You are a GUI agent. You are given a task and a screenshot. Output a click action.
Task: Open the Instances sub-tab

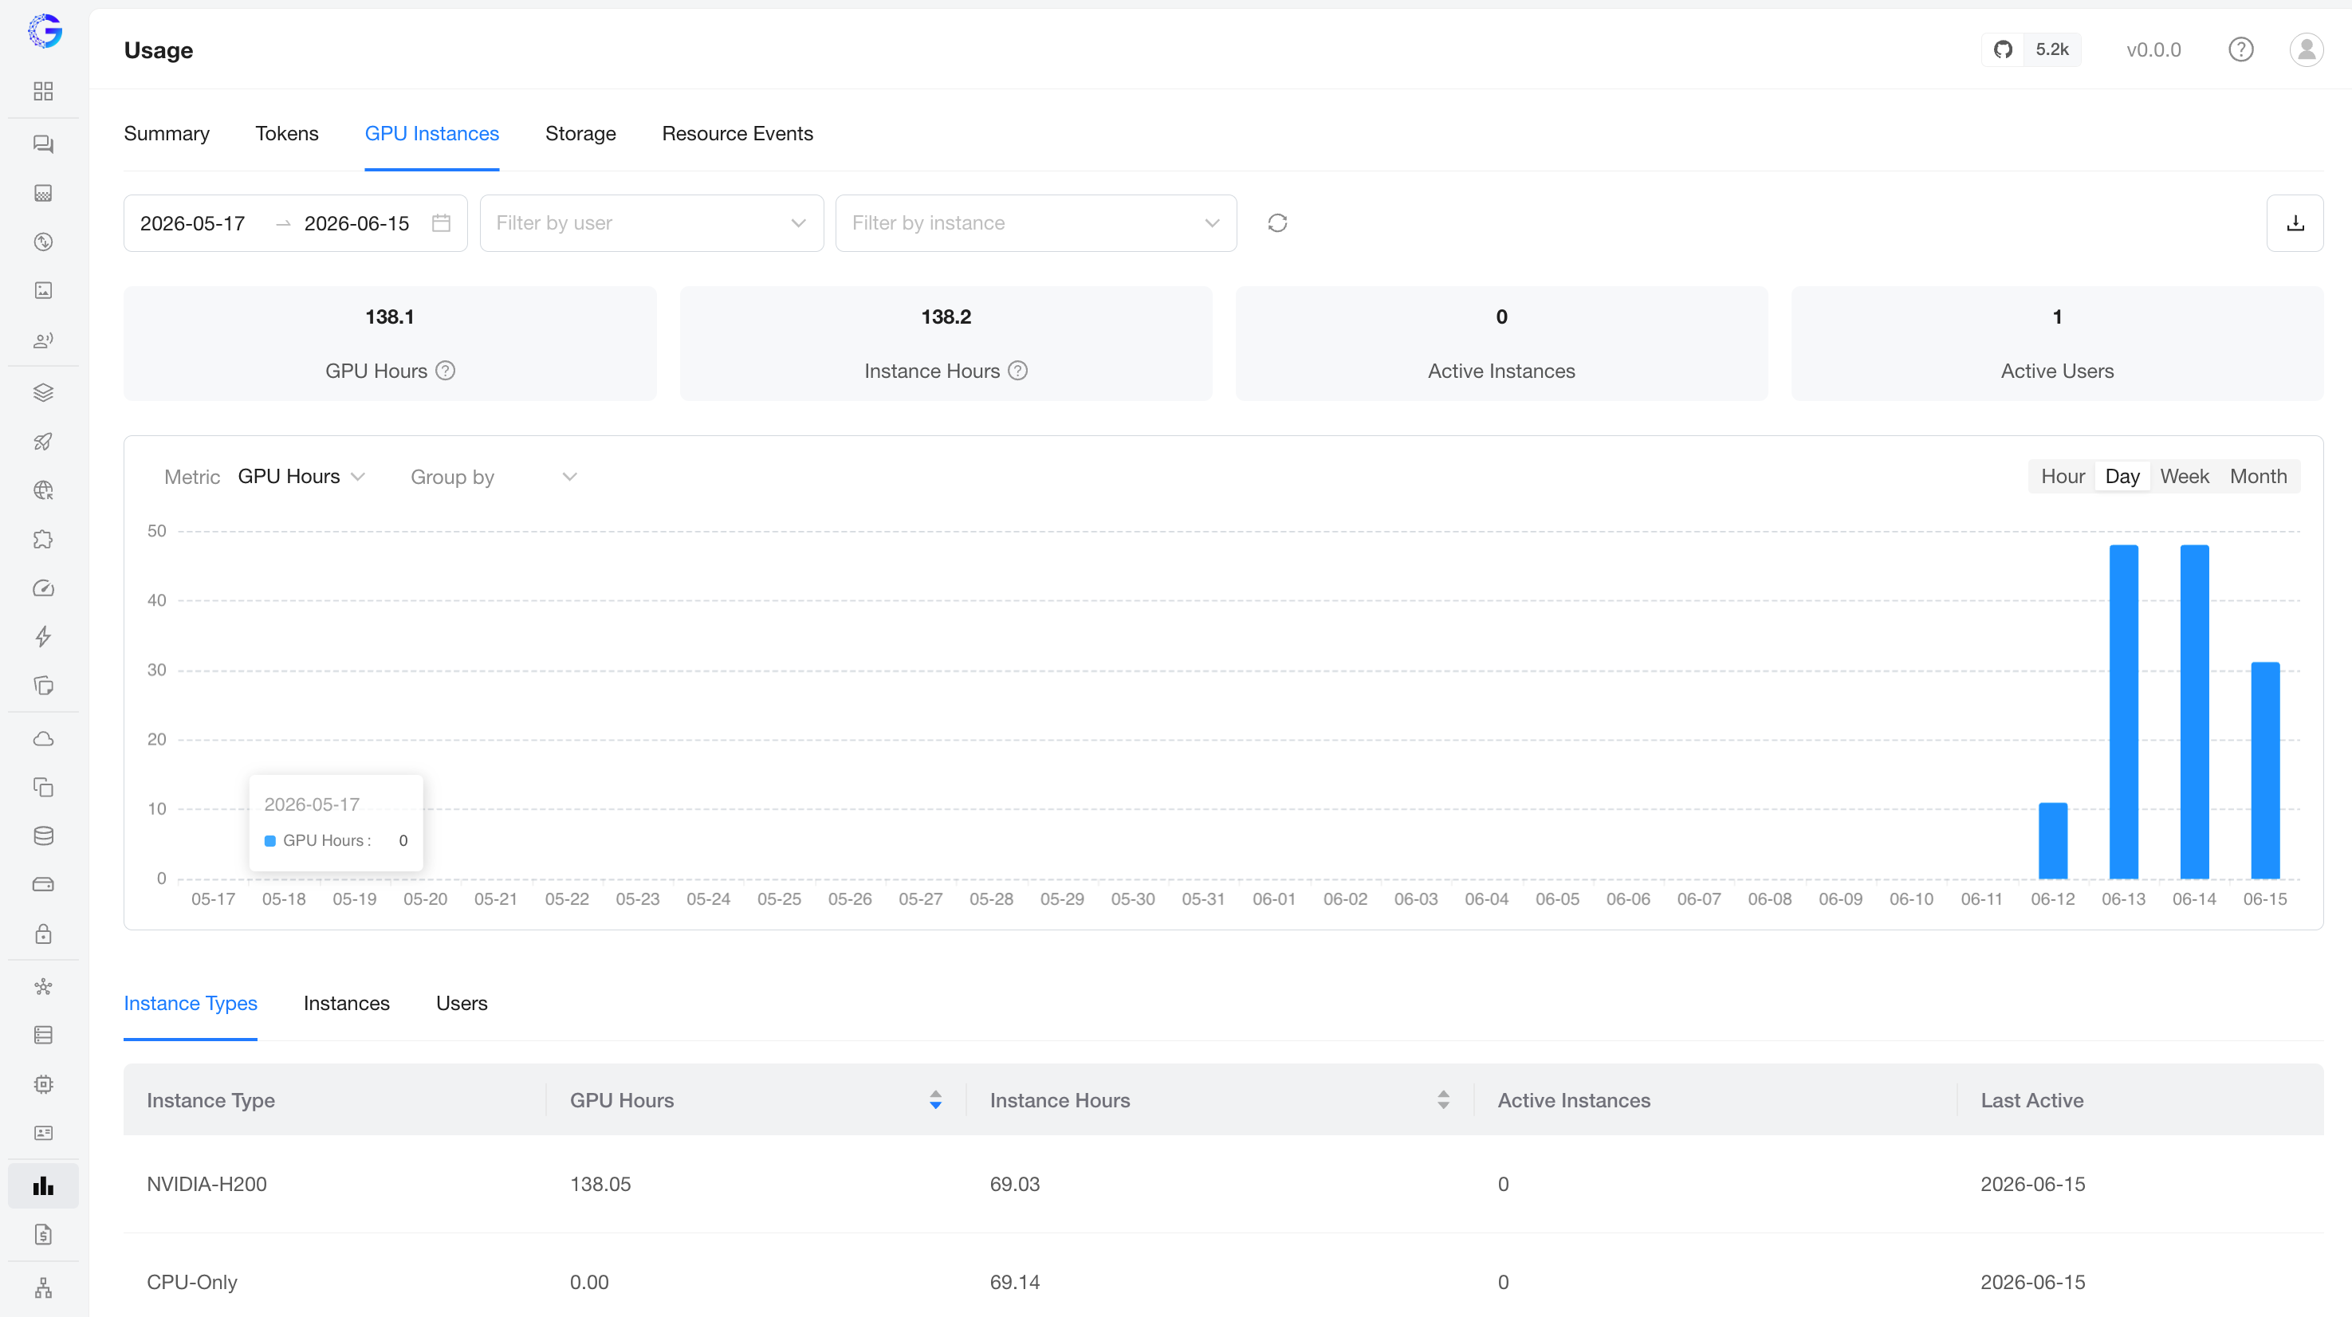click(x=346, y=1003)
